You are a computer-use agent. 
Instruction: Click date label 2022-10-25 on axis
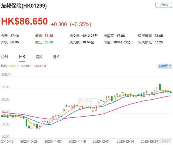[x=29, y=141]
